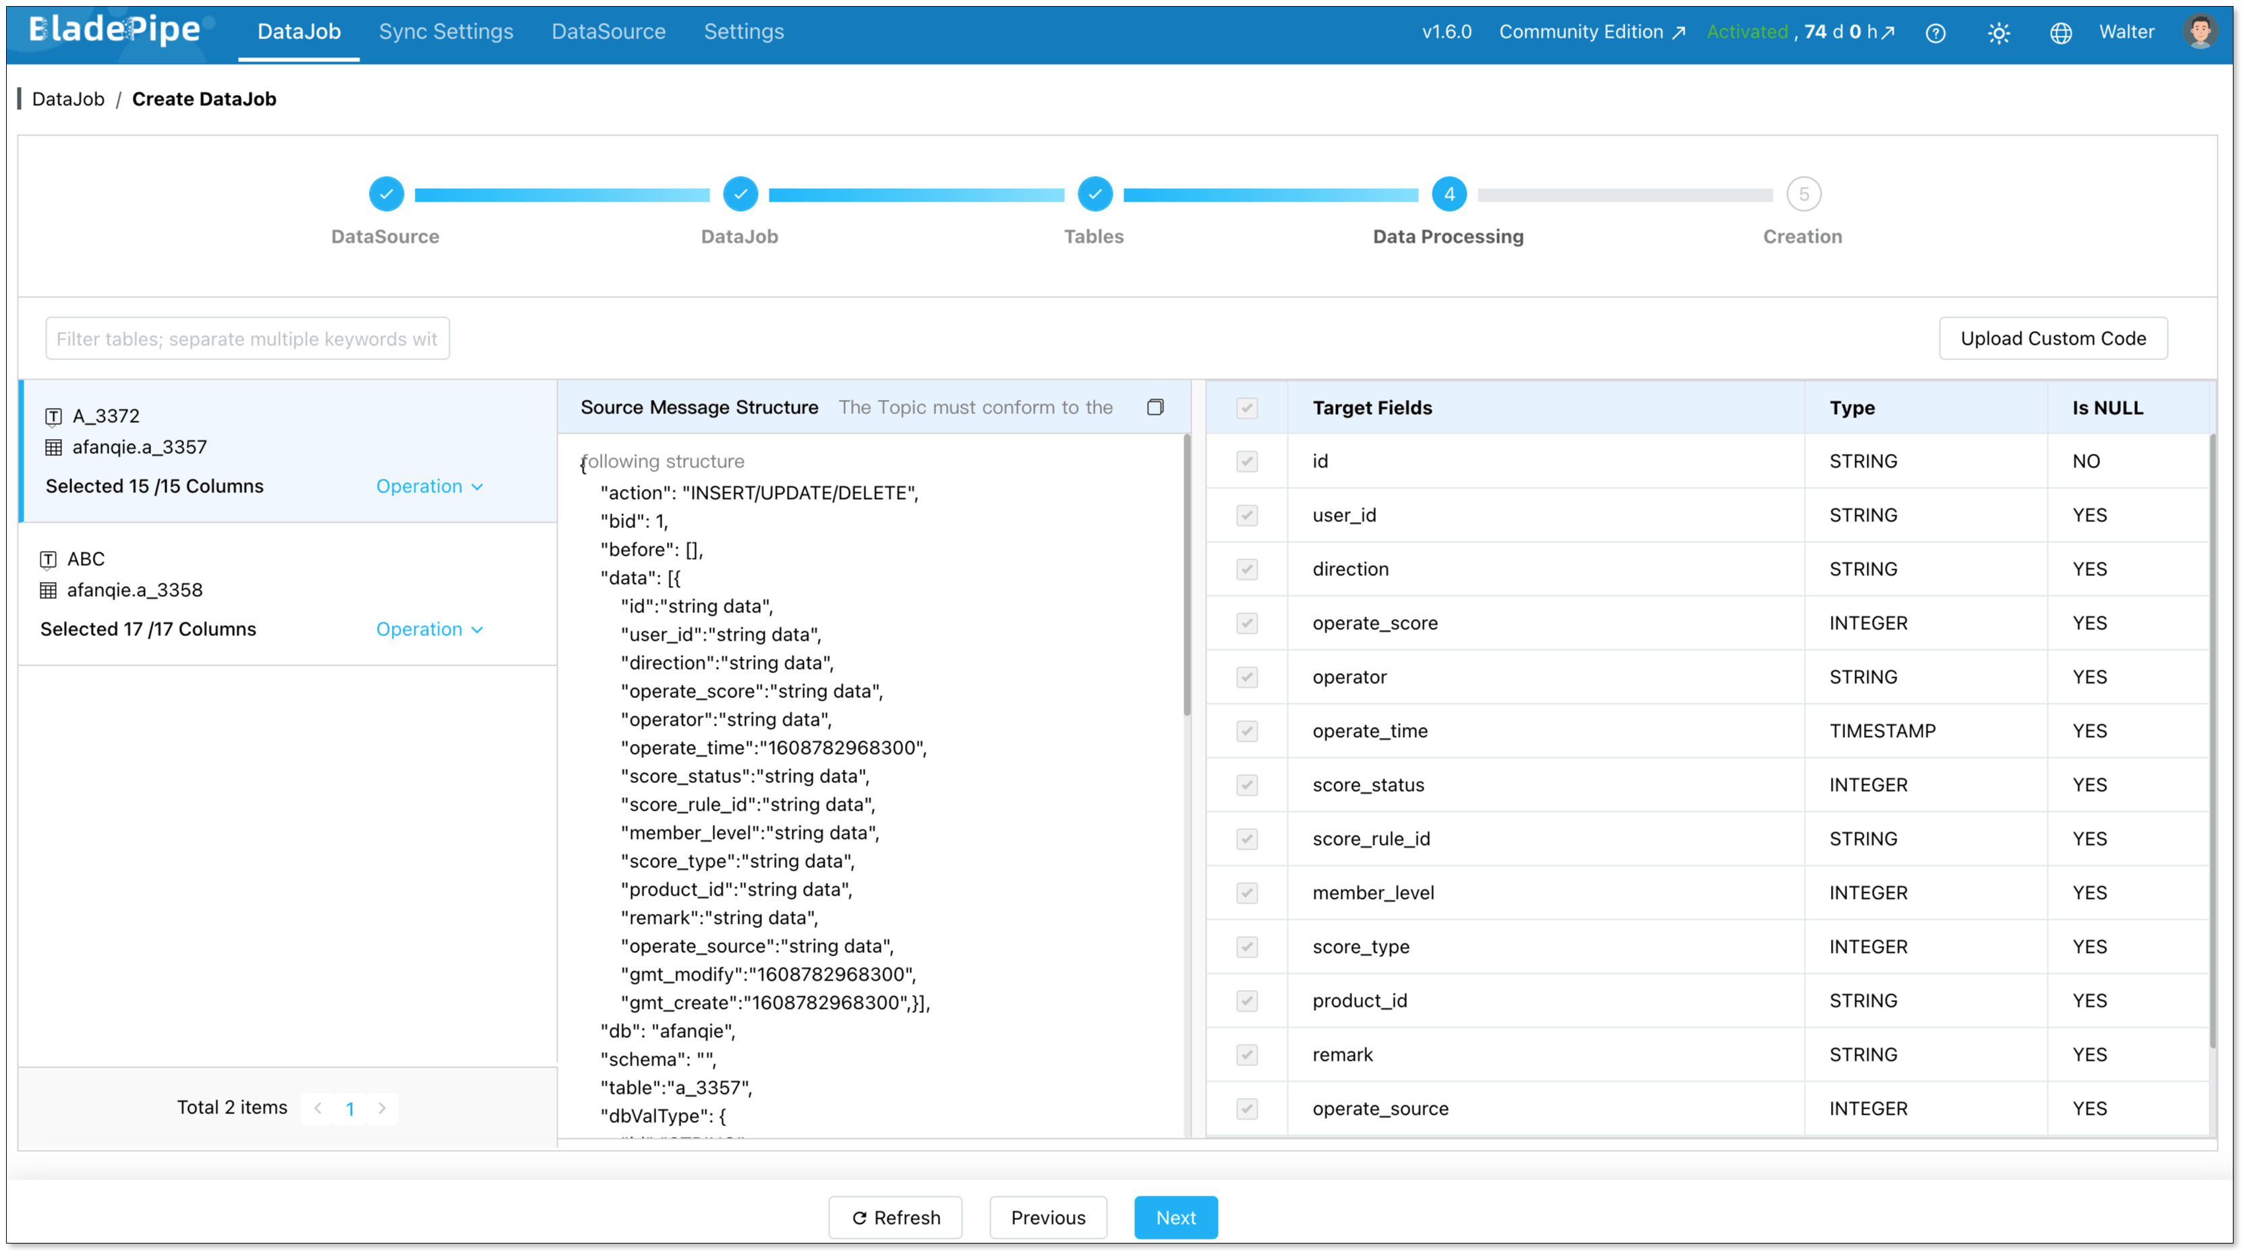Click the completed DataSource step circle
This screenshot has height=1253, width=2243.
[x=386, y=194]
